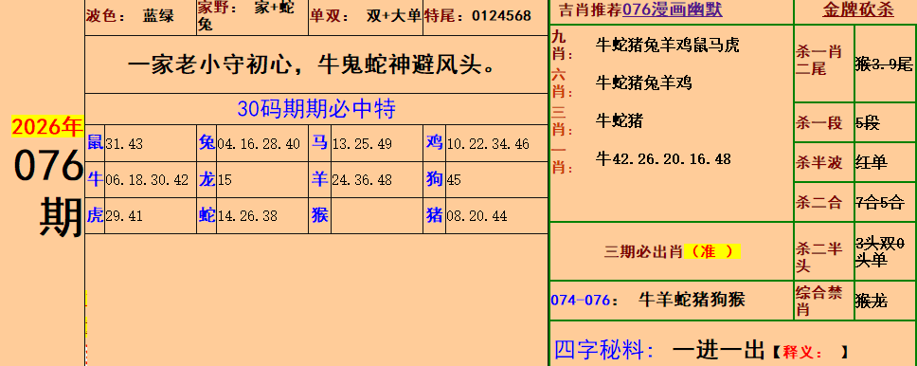Screen dimensions: 917x366
Task: Click the 六肖 label
Action: pos(562,82)
